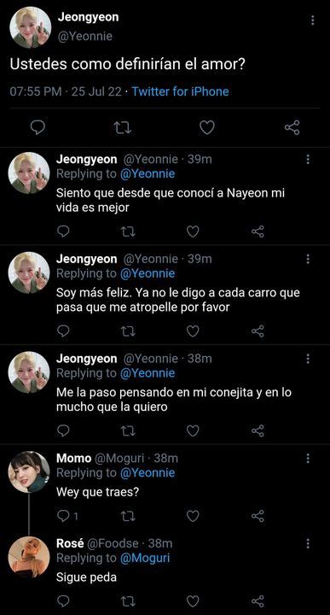330x615 pixels.
Task: Open the more options menu on the main tweet
Action: (x=312, y=20)
